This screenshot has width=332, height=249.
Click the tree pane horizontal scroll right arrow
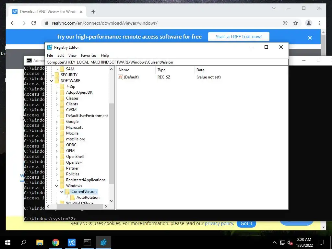coord(106,206)
